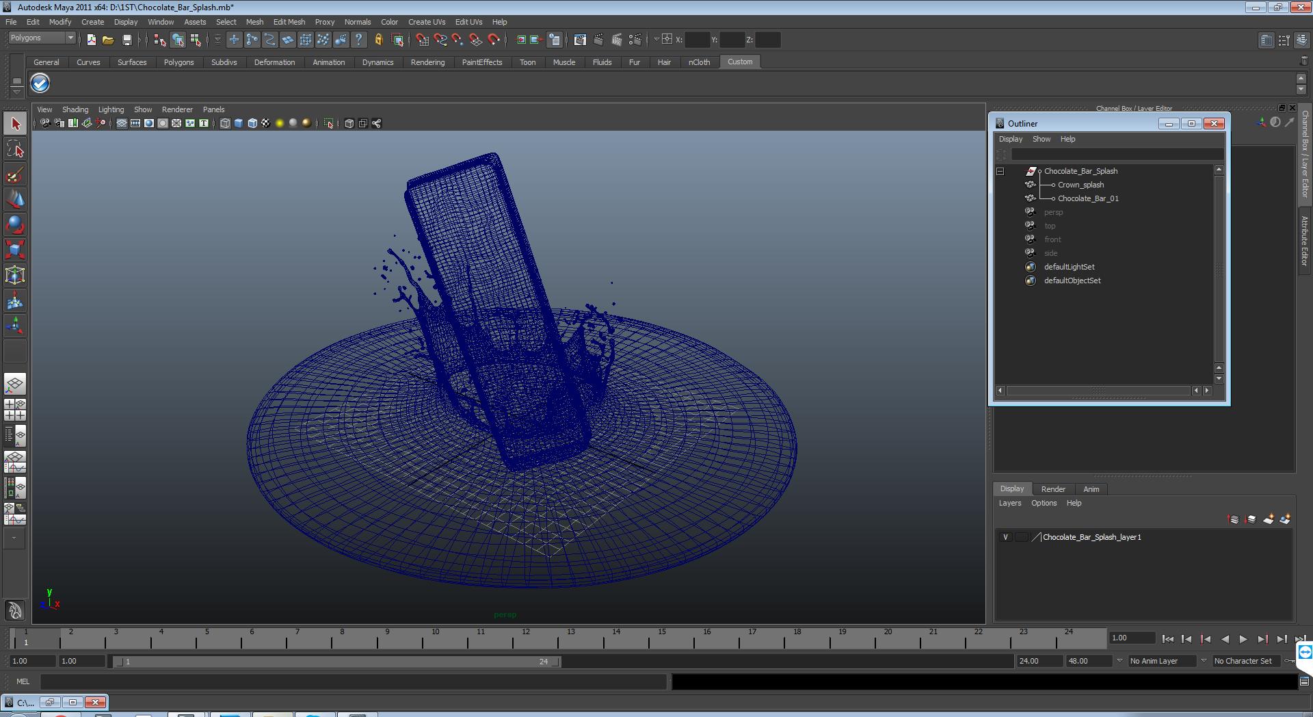Switch to four view layout
Viewport: 1313px width, 717px height.
click(15, 410)
